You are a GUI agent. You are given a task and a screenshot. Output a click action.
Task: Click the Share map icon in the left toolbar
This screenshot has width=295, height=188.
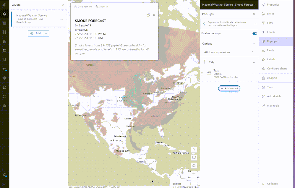(4, 87)
